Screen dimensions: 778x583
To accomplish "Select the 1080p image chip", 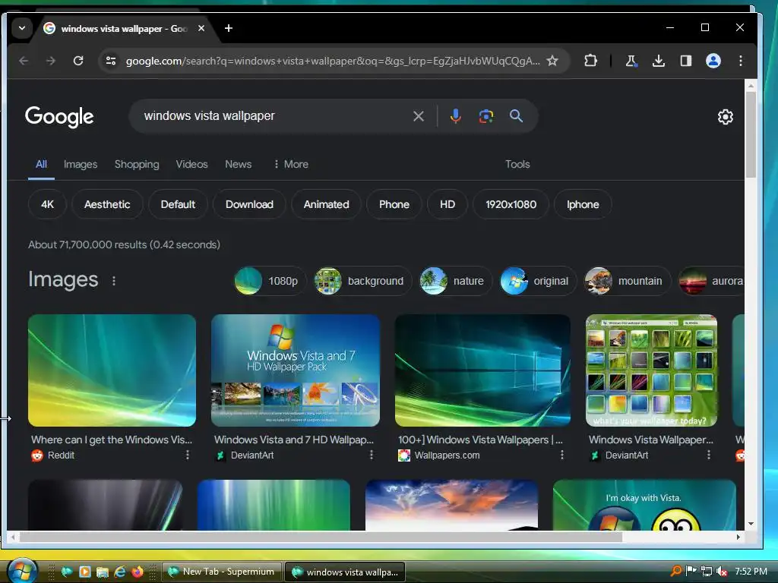I will click(x=270, y=281).
